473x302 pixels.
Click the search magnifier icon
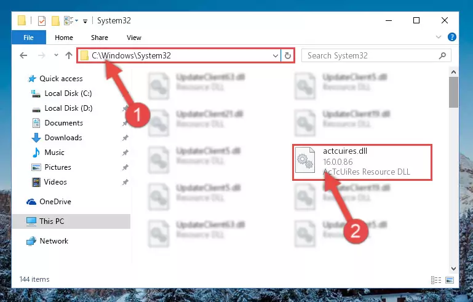[x=442, y=55]
